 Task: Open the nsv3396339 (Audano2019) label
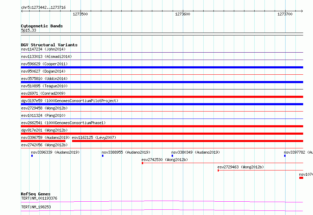[55, 152]
